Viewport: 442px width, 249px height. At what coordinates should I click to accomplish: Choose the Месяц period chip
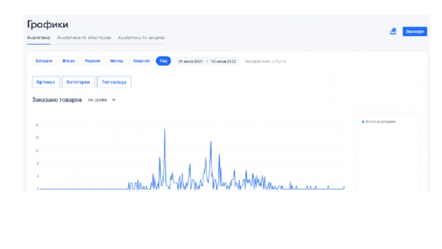[x=117, y=61]
